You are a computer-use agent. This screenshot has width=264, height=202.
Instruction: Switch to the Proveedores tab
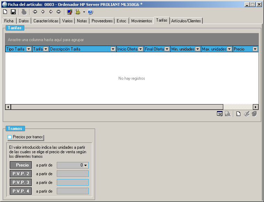102,21
